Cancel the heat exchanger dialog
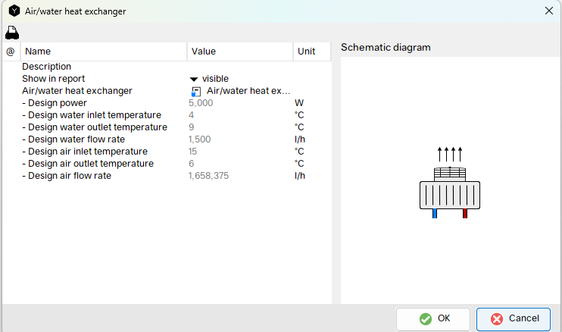 pyautogui.click(x=514, y=318)
